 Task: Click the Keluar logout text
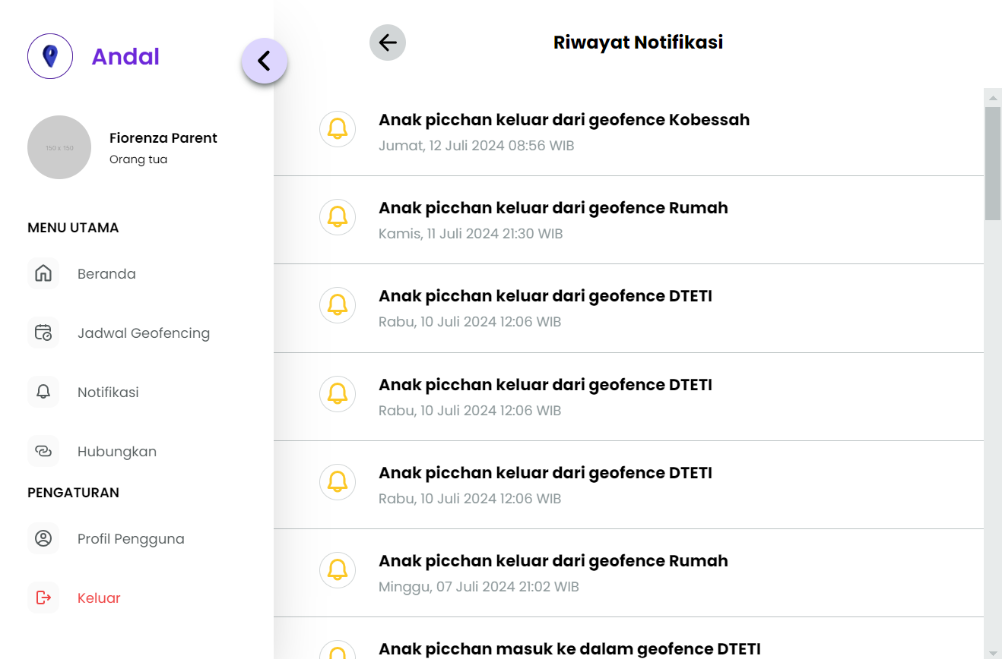click(x=99, y=598)
